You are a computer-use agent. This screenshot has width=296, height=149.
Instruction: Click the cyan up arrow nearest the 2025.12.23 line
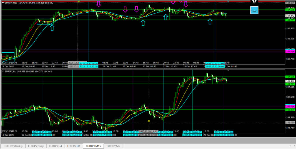(x=210, y=21)
